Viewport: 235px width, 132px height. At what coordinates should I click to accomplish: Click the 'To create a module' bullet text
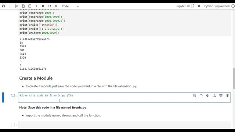[x=81, y=86]
